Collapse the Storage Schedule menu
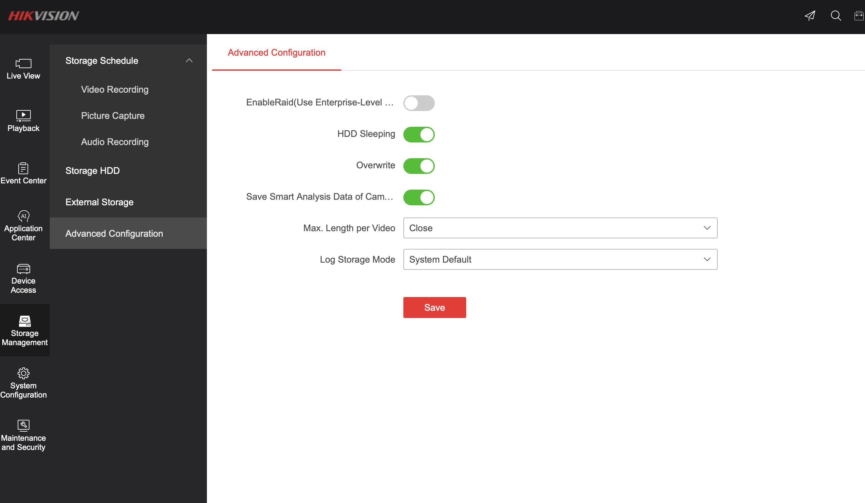Viewport: 865px width, 503px height. 189,61
